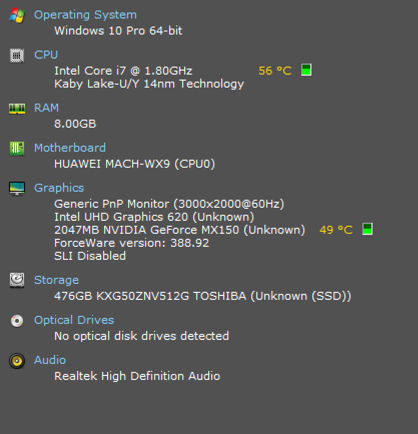Image resolution: width=418 pixels, height=434 pixels.
Task: Click the Audio speaker icon
Action: coord(17,360)
